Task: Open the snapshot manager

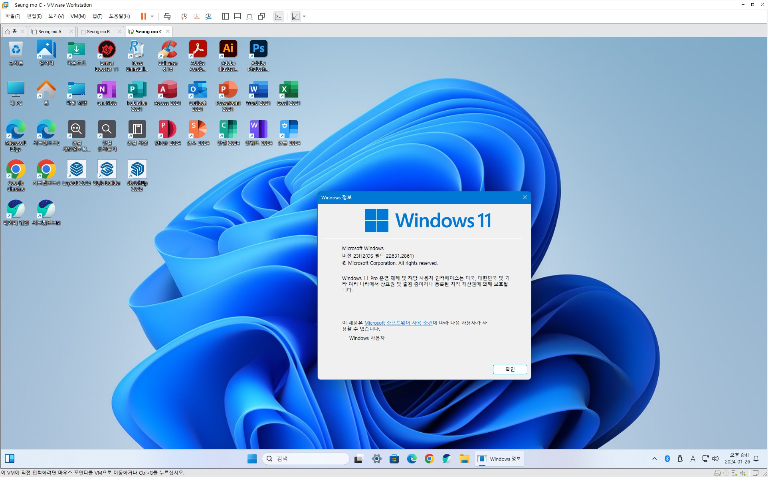Action: pos(208,16)
